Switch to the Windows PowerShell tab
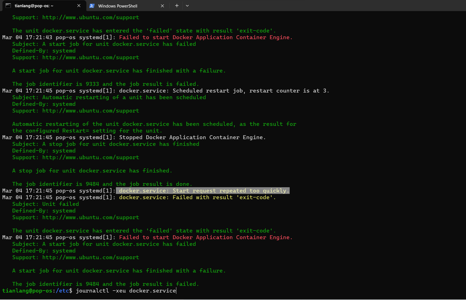The width and height of the screenshot is (466, 300). (127, 6)
